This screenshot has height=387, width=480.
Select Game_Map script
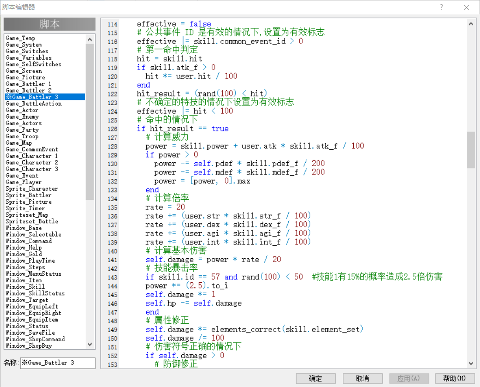click(x=45, y=143)
